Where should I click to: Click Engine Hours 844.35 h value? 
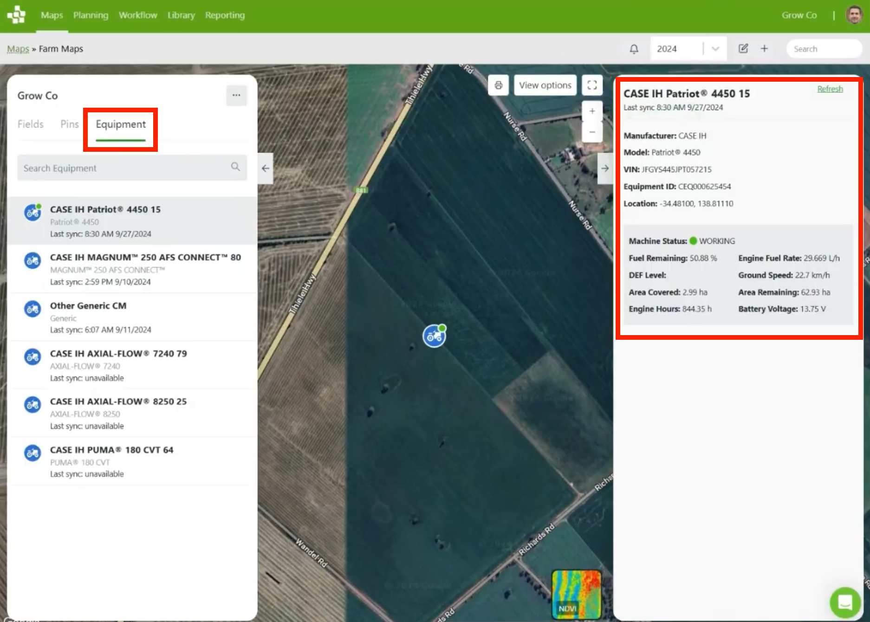[x=697, y=309]
